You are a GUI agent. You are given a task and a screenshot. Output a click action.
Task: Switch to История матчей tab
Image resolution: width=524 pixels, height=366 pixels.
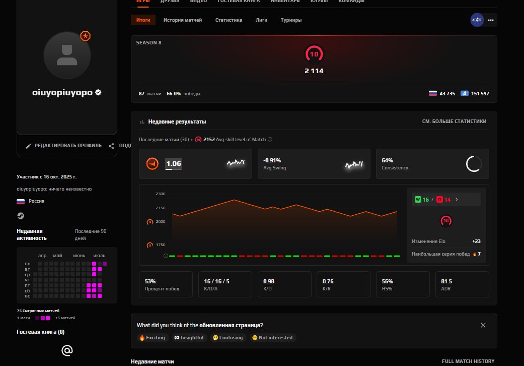coord(182,20)
